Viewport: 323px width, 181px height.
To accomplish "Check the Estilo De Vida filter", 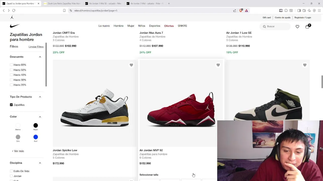I will point(11,171).
